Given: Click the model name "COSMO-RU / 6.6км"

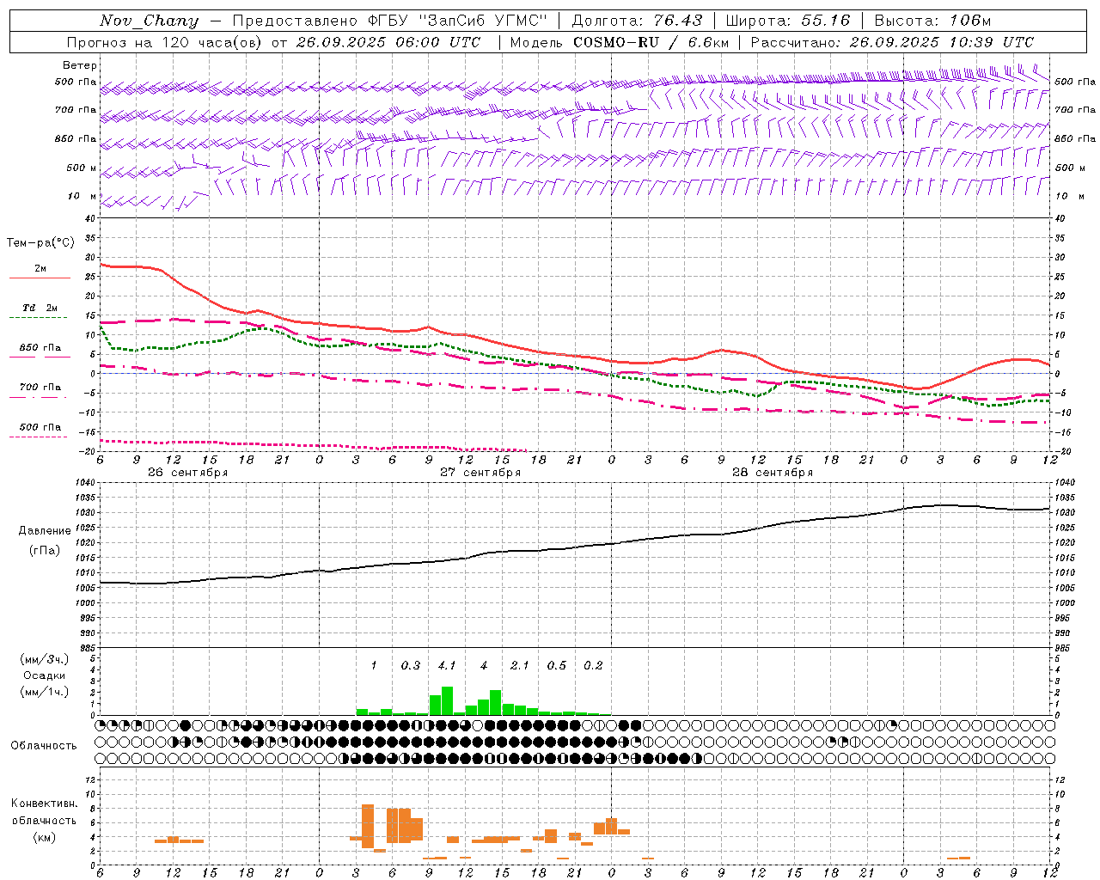Looking at the screenshot, I should (651, 42).
